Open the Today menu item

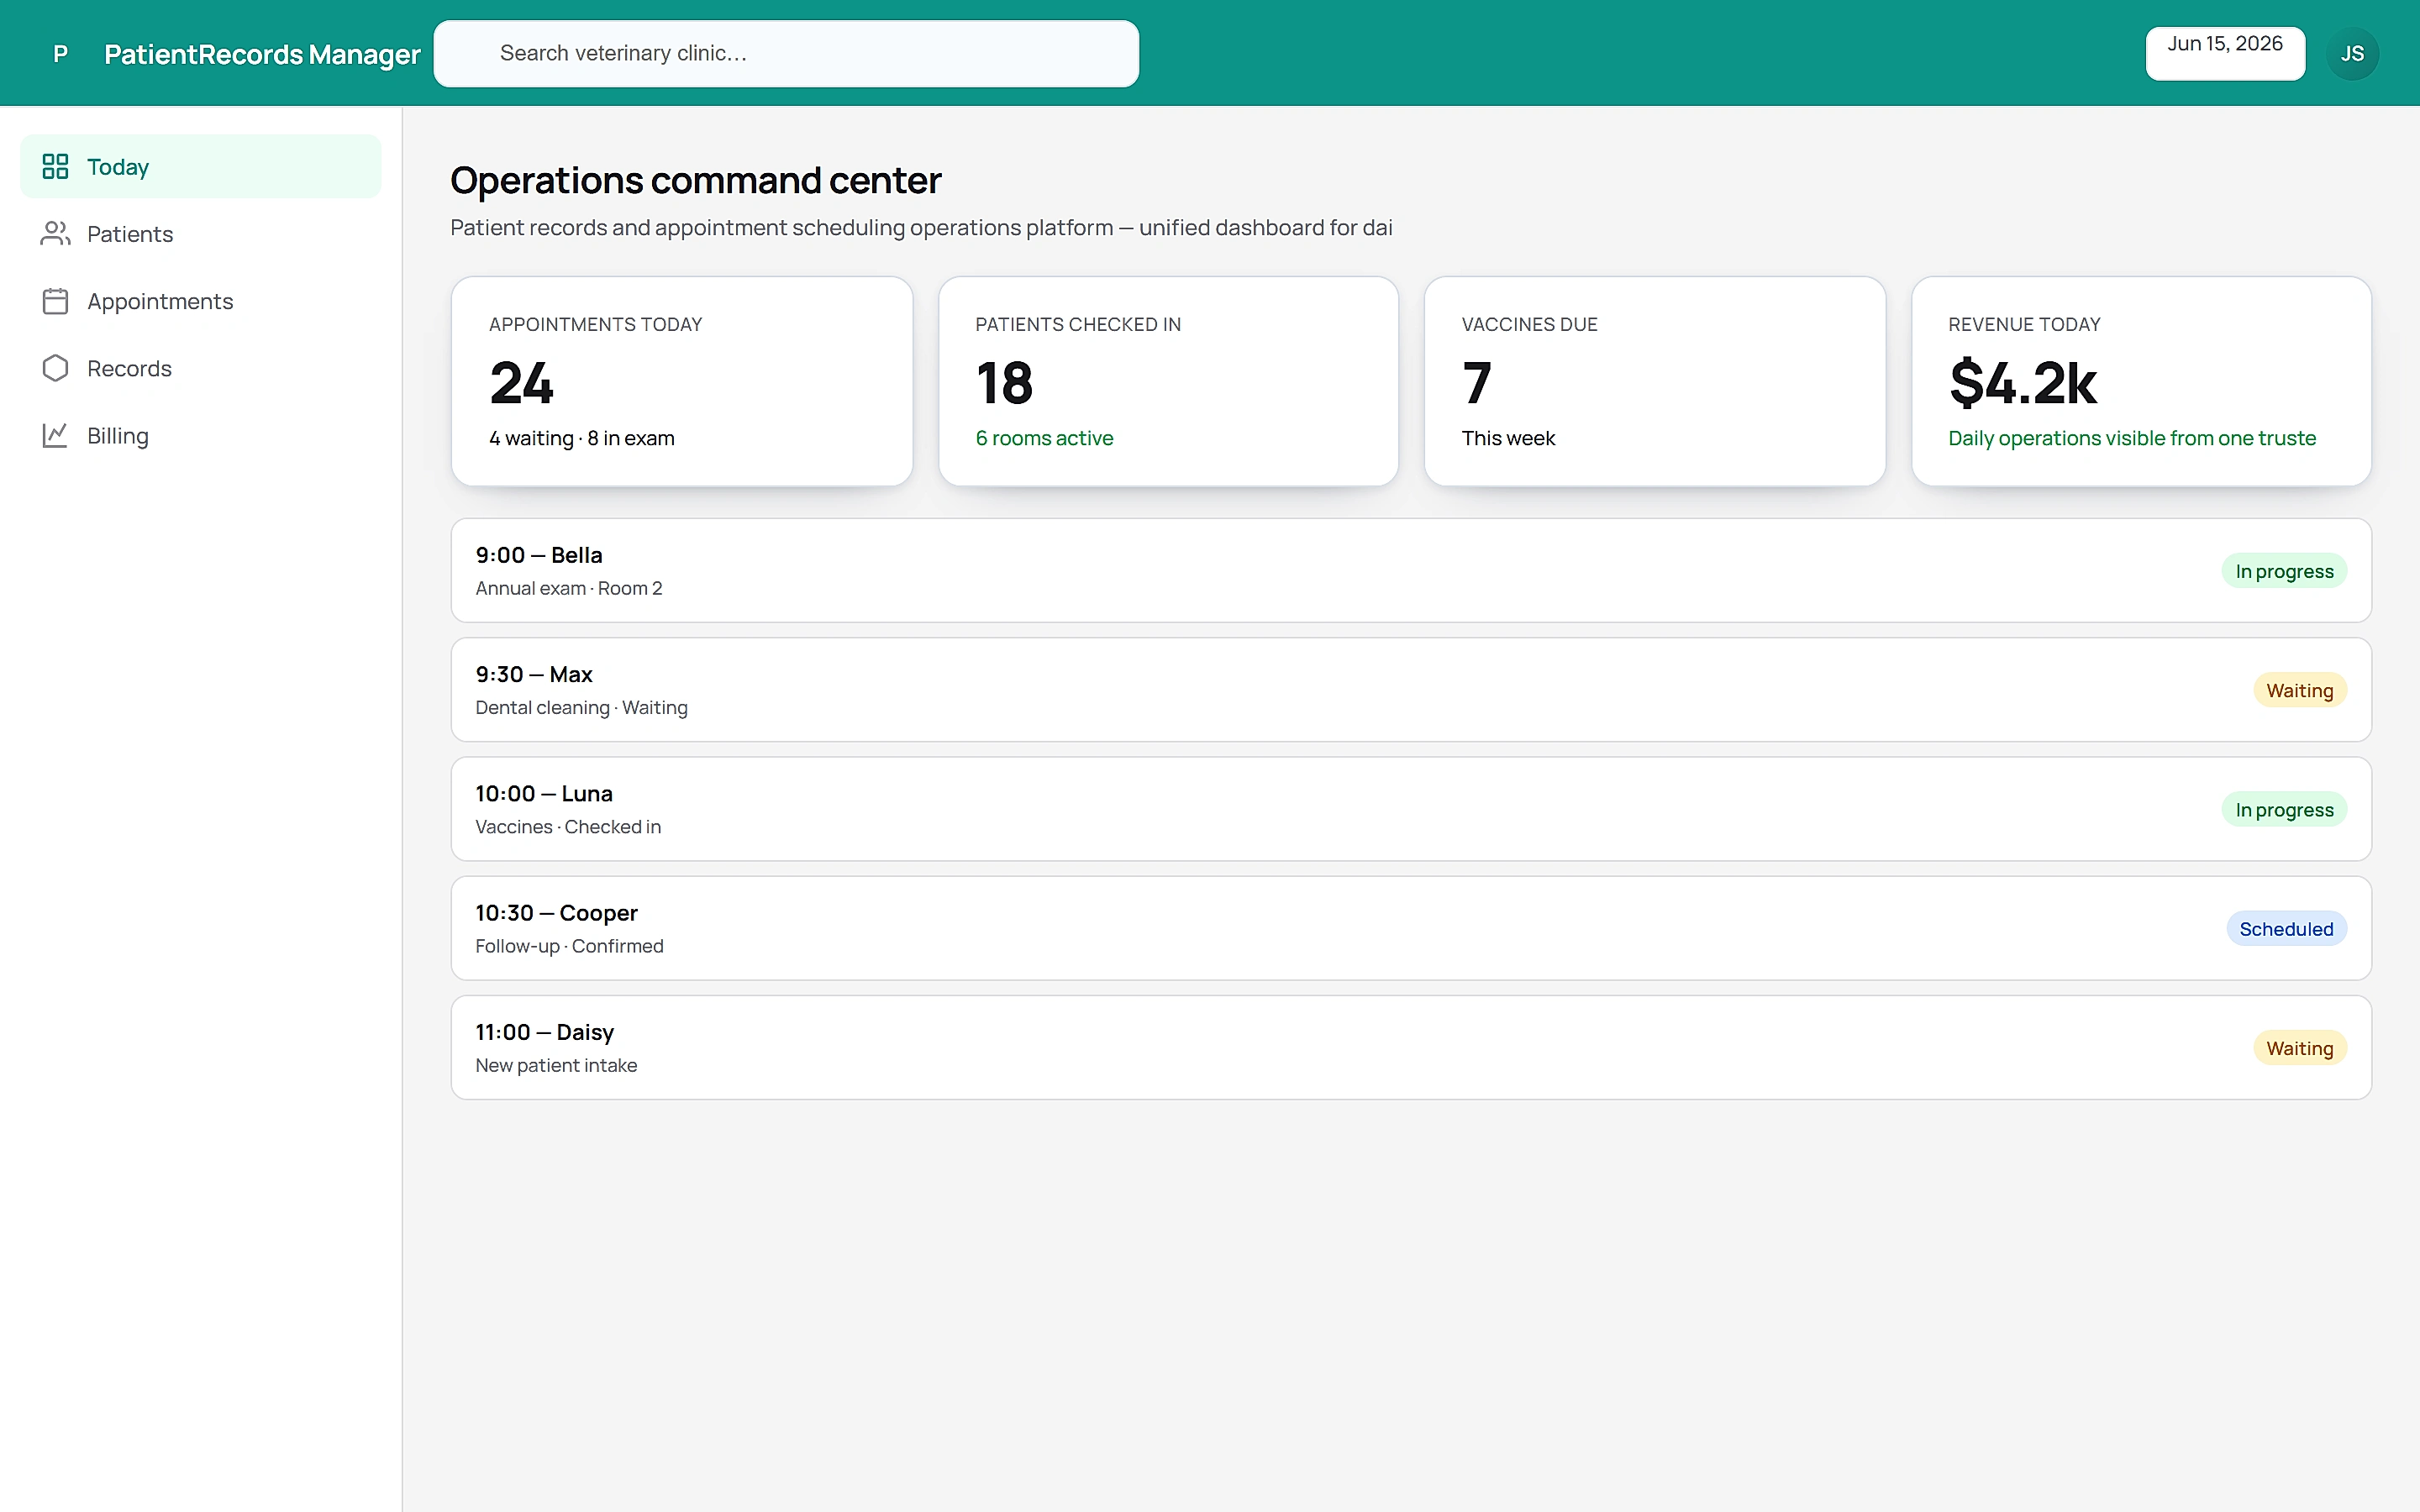click(x=201, y=166)
